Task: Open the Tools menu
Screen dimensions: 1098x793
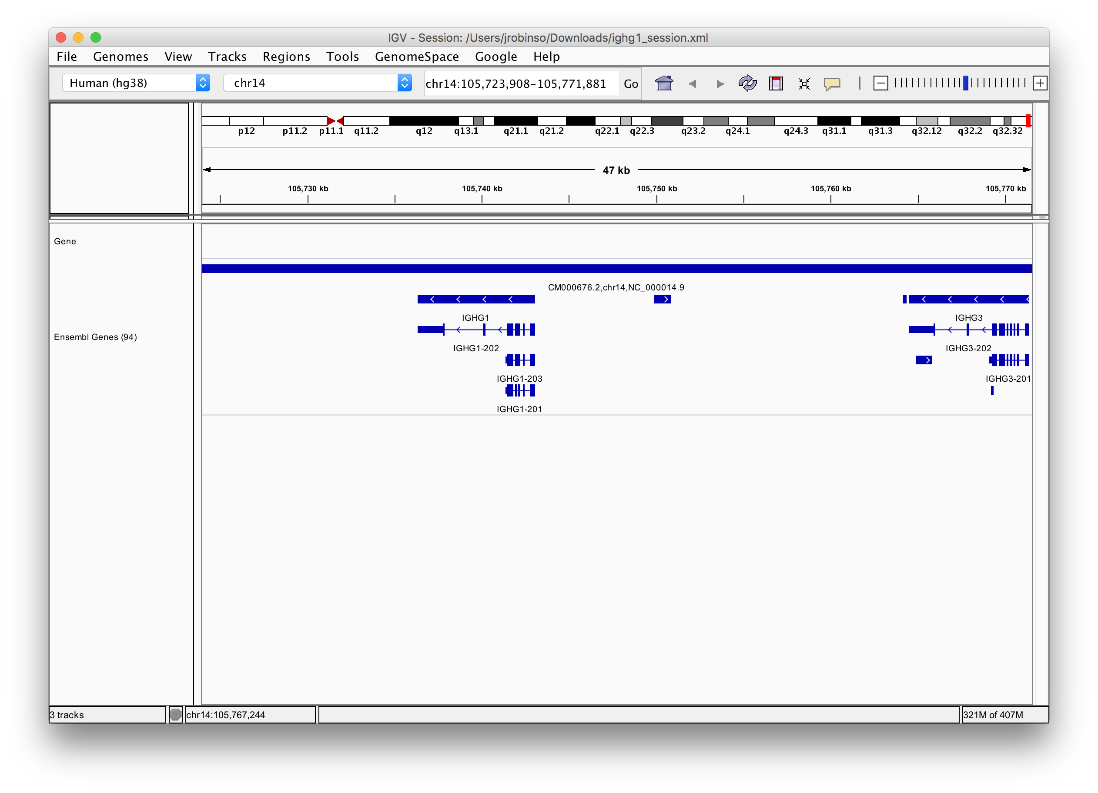Action: [342, 57]
